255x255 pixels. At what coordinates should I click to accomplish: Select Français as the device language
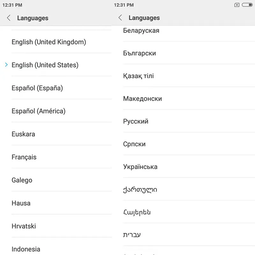coord(24,157)
